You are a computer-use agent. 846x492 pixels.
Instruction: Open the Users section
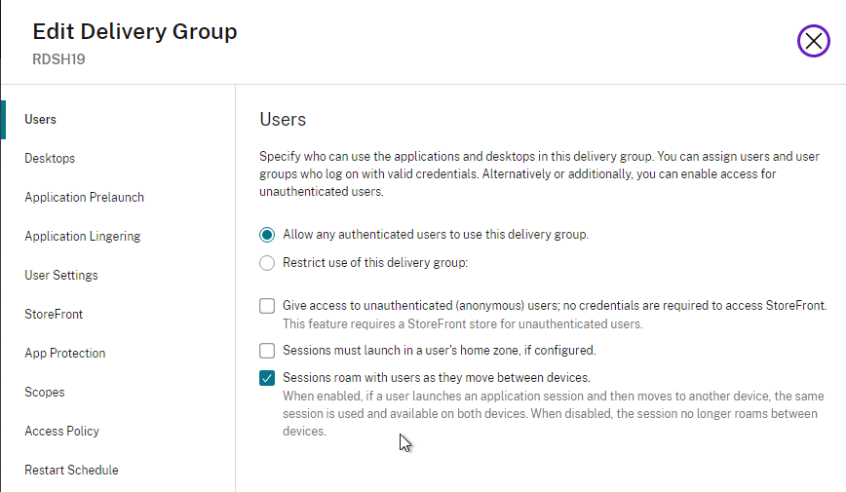point(41,119)
